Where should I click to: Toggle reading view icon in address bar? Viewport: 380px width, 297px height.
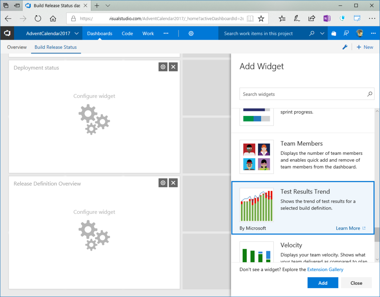point(250,19)
